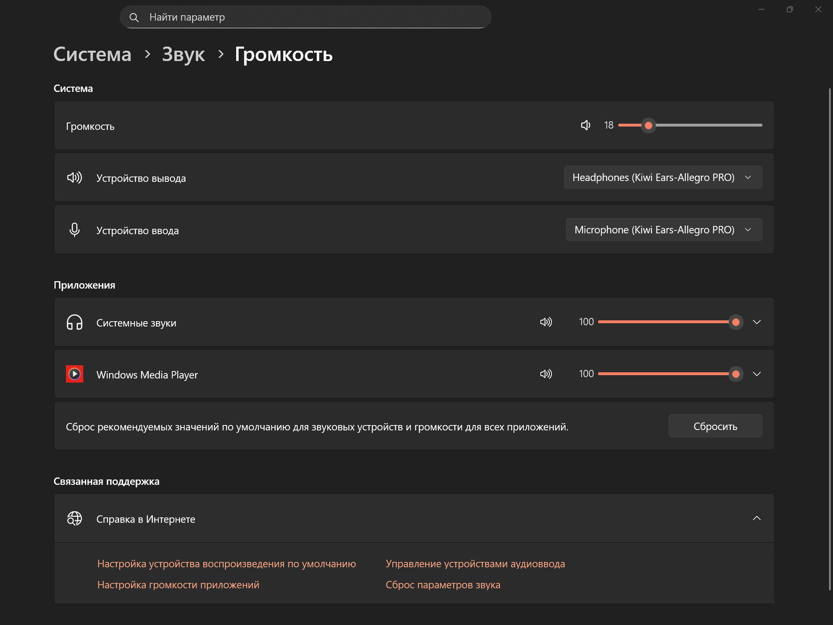Click the globe icon near Справка в Интернете

[75, 519]
